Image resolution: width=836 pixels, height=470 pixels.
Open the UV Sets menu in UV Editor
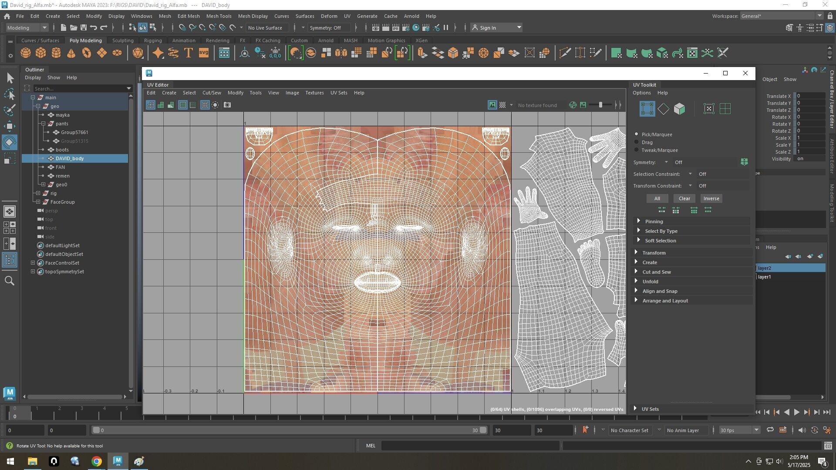point(339,93)
